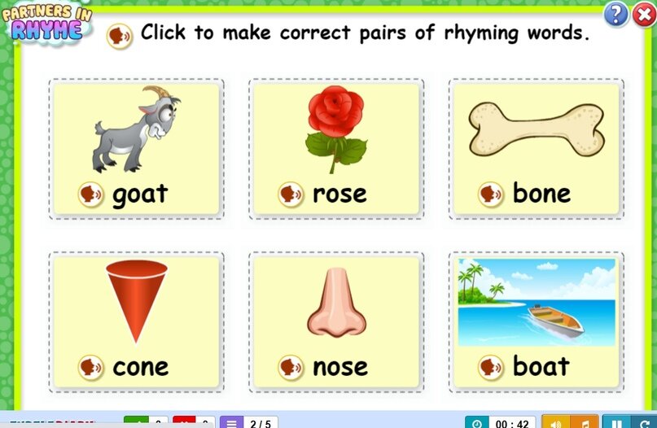Toggle sound effects speaker button
The image size is (657, 428).
[x=555, y=422]
